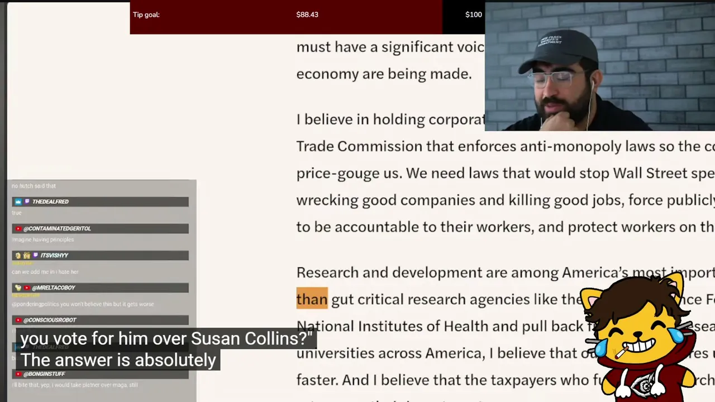Click article line "economy are being made."
715x402 pixels.
click(x=384, y=74)
